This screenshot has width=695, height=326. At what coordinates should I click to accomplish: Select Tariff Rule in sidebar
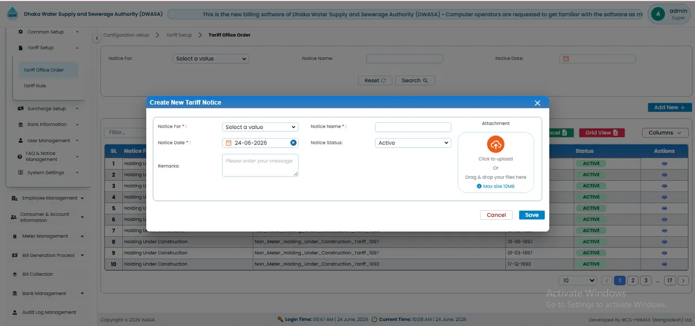pos(35,86)
